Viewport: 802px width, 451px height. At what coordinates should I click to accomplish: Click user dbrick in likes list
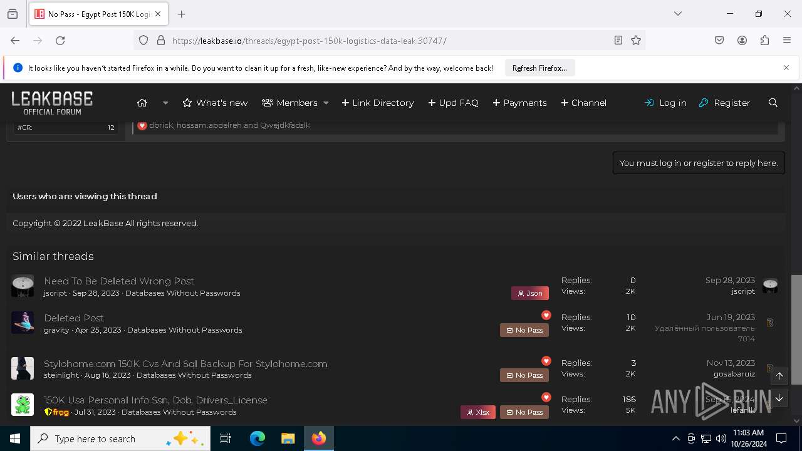(x=160, y=125)
